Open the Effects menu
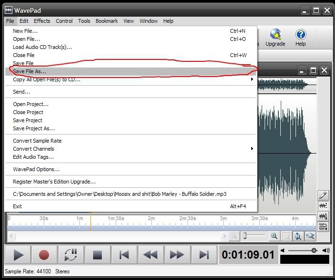Screen dimensions: 335x280 tap(42, 21)
